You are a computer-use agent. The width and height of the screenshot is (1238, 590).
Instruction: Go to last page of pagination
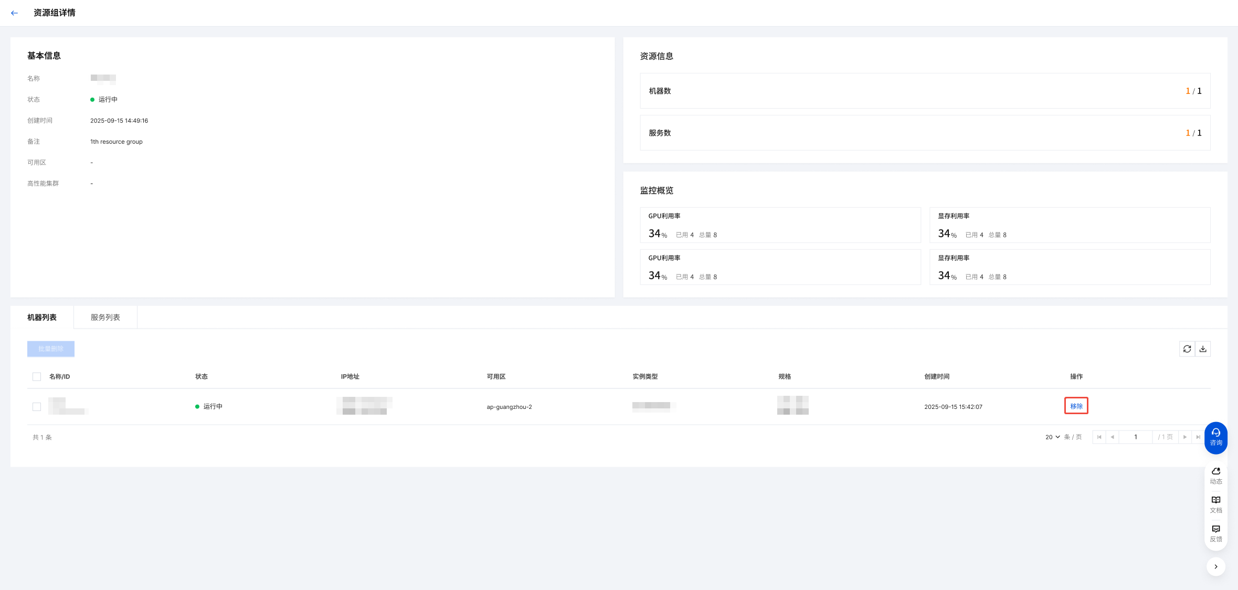pos(1198,437)
